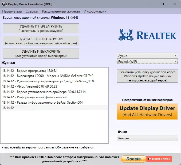This screenshot has height=165, width=181.
Task: Select the dashed separator log line
Action: 54,108
